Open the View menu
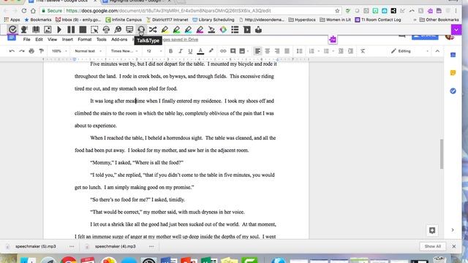468x263 pixels. (x=52, y=39)
